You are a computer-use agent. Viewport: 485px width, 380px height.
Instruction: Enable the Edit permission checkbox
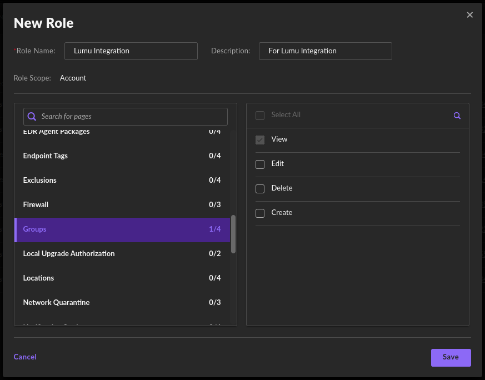click(260, 164)
